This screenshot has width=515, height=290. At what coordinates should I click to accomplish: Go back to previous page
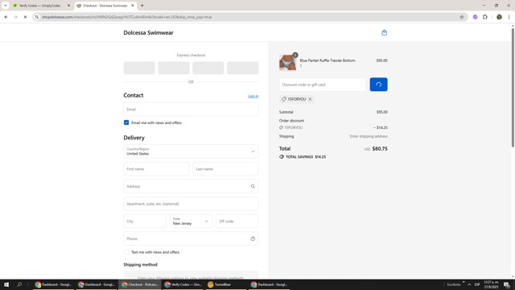pos(6,17)
